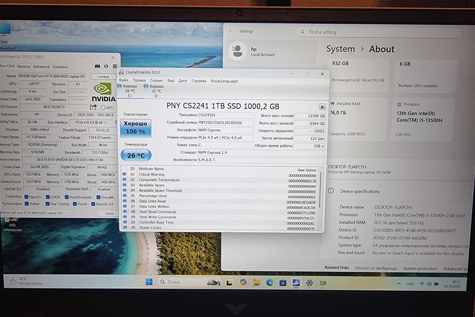Open the Диск menu in CrystalDiskInfo
Screen dimensions: 475x317
(183, 81)
